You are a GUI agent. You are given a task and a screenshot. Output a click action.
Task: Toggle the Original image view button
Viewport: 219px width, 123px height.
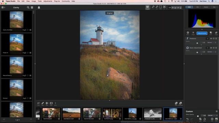(x=147, y=8)
